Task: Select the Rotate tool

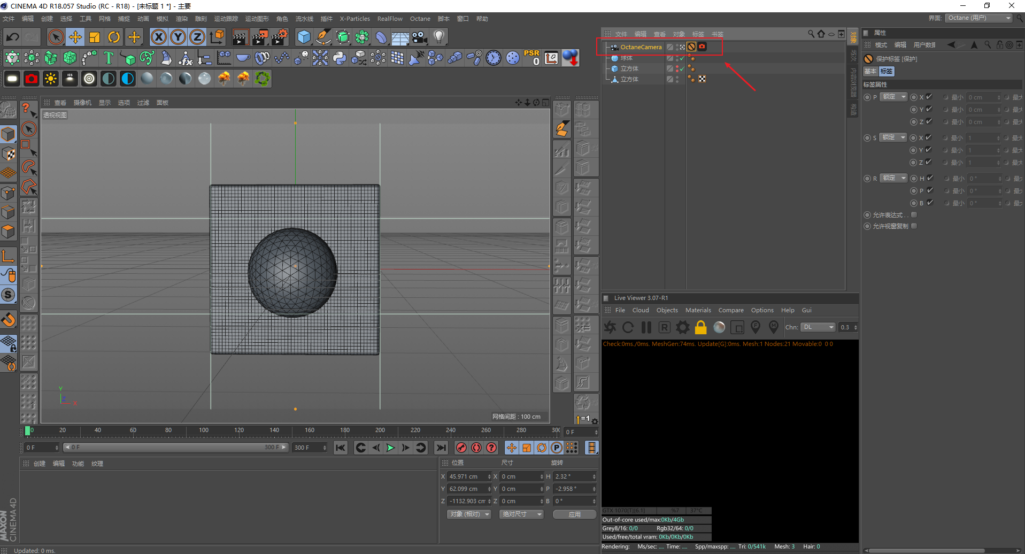Action: [114, 37]
